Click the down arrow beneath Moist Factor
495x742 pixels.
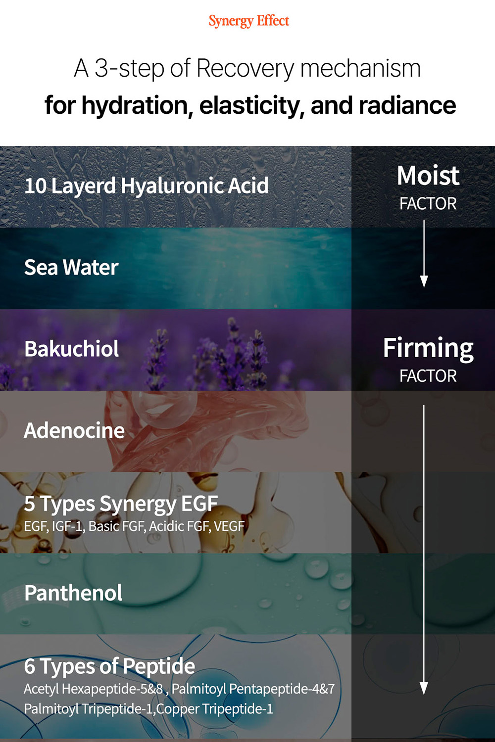424,255
